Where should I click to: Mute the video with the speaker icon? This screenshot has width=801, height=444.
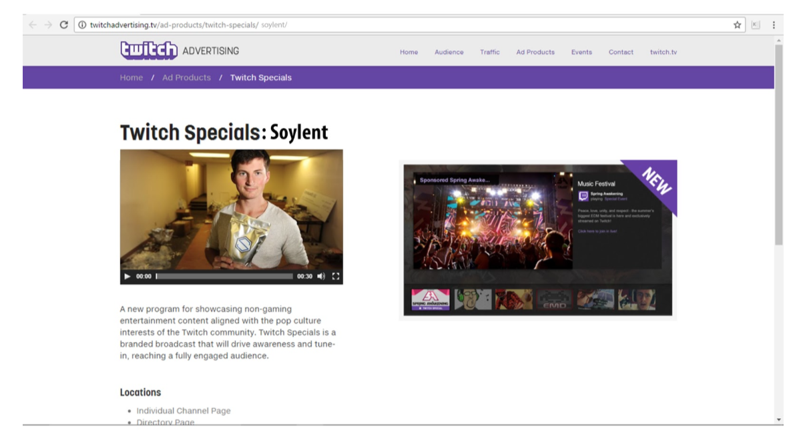tap(321, 276)
